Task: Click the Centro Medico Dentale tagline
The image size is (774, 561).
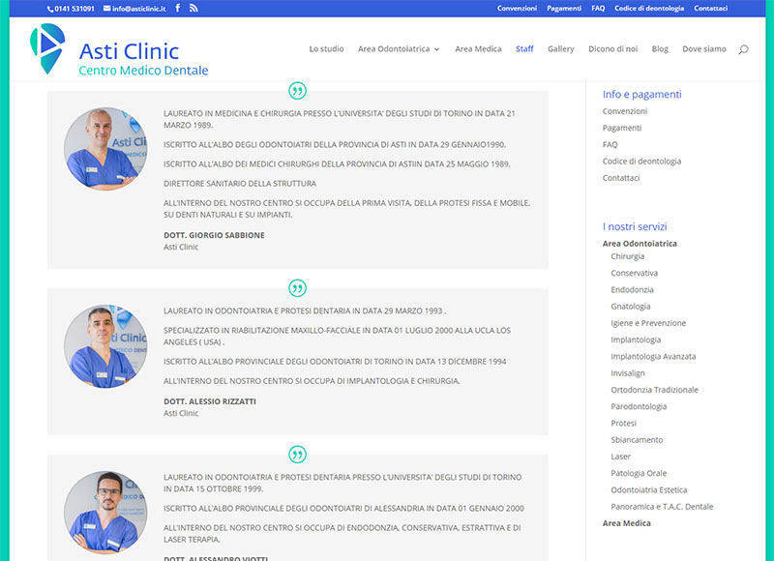Action: click(x=143, y=71)
